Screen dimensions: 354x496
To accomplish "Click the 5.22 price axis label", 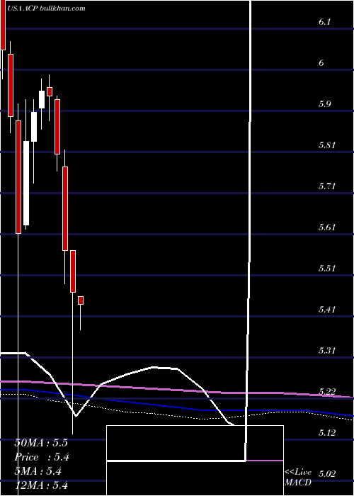I will coord(326,391).
